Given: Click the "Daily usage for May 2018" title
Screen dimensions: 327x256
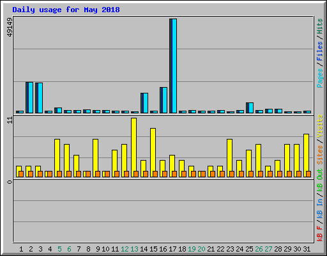Looking at the screenshot, I should [x=66, y=10].
